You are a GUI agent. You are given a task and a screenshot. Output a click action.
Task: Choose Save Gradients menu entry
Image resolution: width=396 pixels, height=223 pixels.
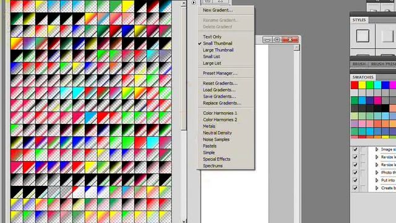pyautogui.click(x=219, y=97)
